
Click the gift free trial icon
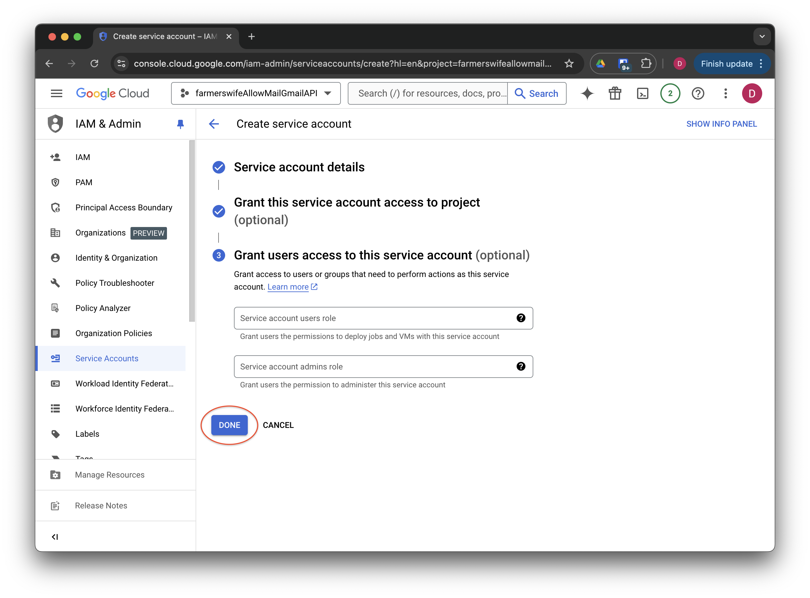coord(614,93)
